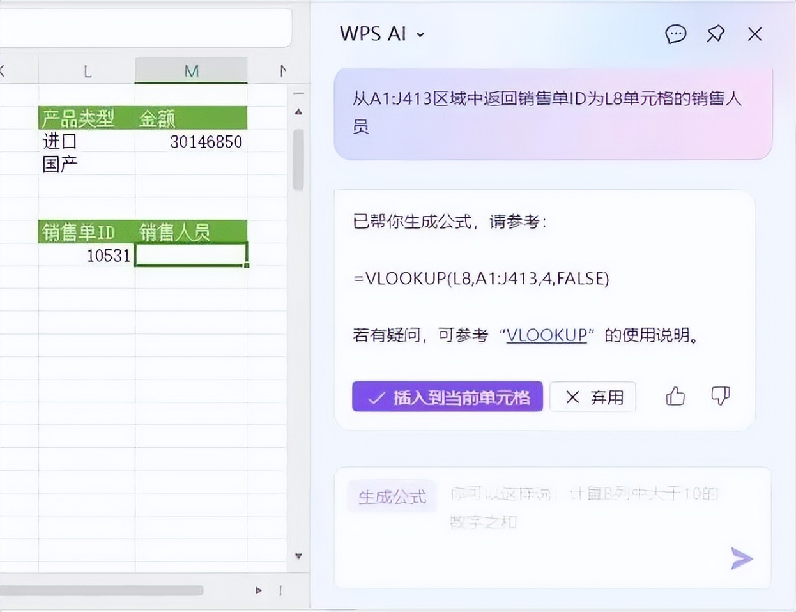The height and width of the screenshot is (612, 796).
Task: Open the VLOOKUP usage instructions link
Action: coord(546,335)
